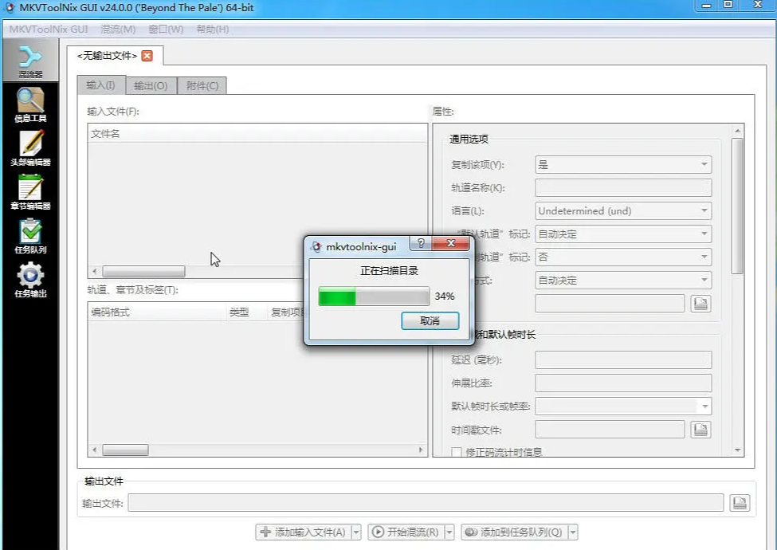Expand arrow next to 开始混流
The image size is (777, 550).
pos(449,532)
